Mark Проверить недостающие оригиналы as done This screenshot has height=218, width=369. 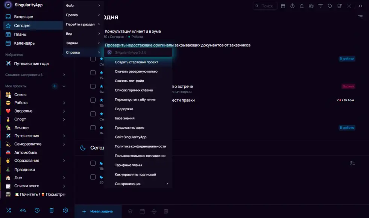(93, 44)
